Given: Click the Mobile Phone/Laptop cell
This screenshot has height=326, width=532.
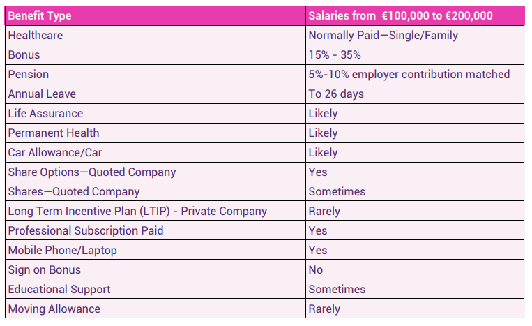Looking at the screenshot, I should (x=155, y=251).
